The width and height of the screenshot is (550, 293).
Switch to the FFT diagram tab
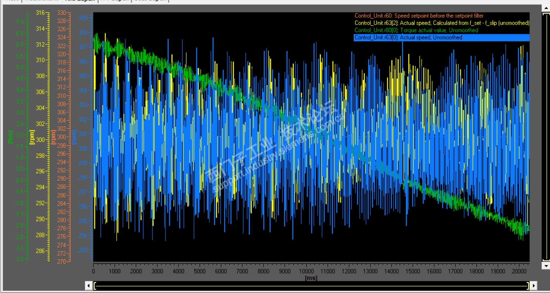pyautogui.click(x=115, y=1)
